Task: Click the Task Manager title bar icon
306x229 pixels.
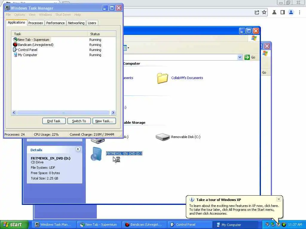Action: click(7, 8)
